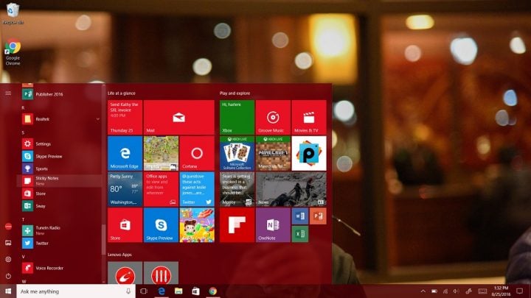Image resolution: width=531 pixels, height=298 pixels.
Task: Open File Explorer from the taskbar
Action: pos(178,291)
